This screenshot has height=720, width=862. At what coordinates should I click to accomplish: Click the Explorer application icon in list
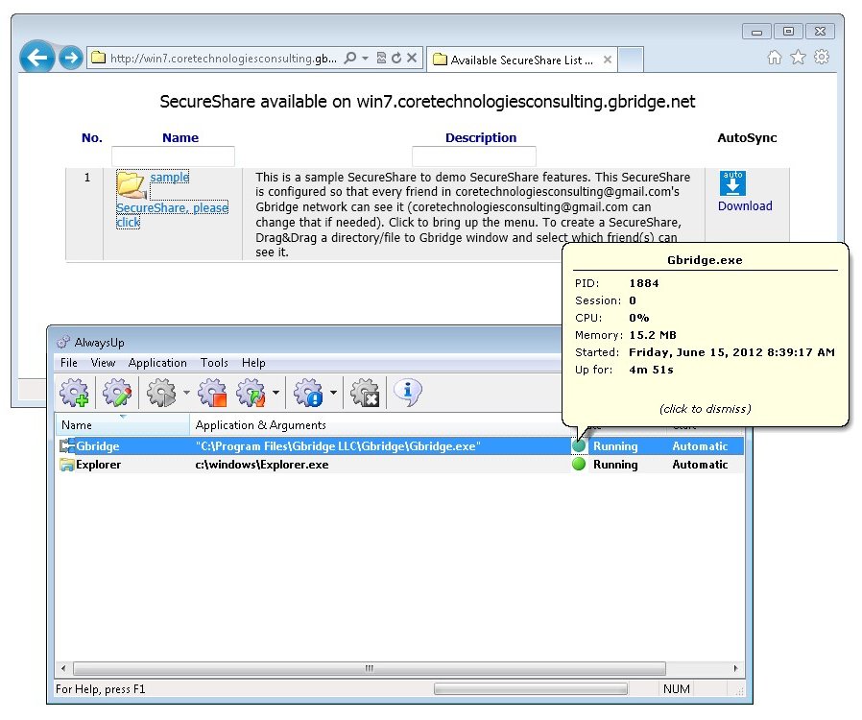tap(67, 465)
